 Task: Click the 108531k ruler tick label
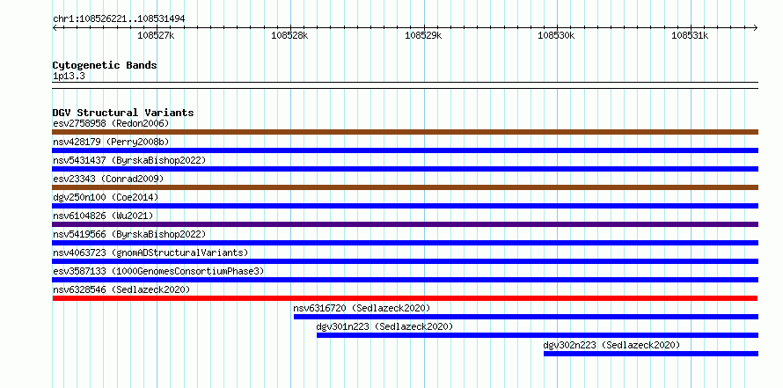tap(690, 35)
